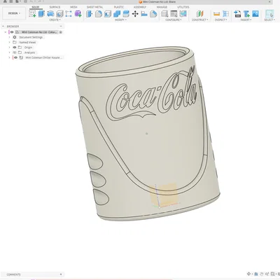The height and width of the screenshot is (280, 280).
Task: Open the CONSTRUCT dropdown menu
Action: pyautogui.click(x=200, y=20)
